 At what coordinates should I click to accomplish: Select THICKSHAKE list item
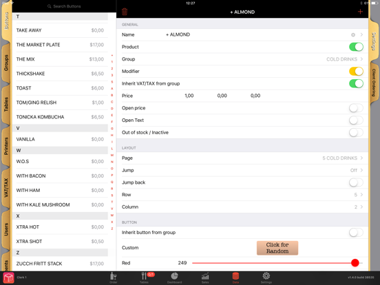coord(60,74)
